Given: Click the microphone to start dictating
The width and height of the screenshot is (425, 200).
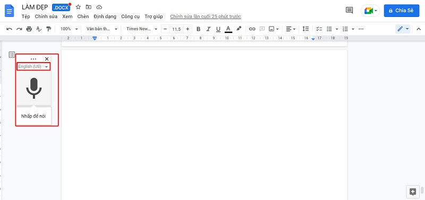Looking at the screenshot, I should tap(34, 88).
